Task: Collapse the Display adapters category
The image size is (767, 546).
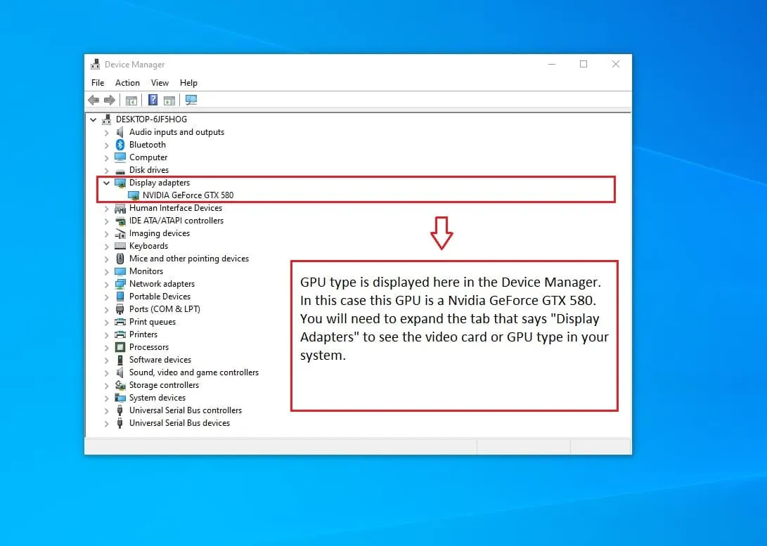Action: point(106,183)
